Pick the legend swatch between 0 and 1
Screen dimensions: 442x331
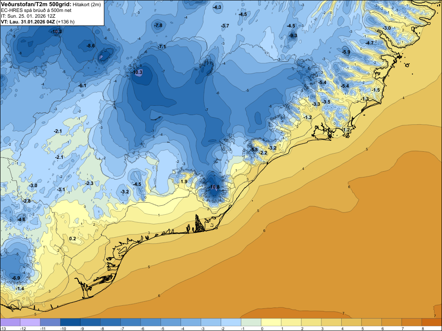tap(271, 322)
